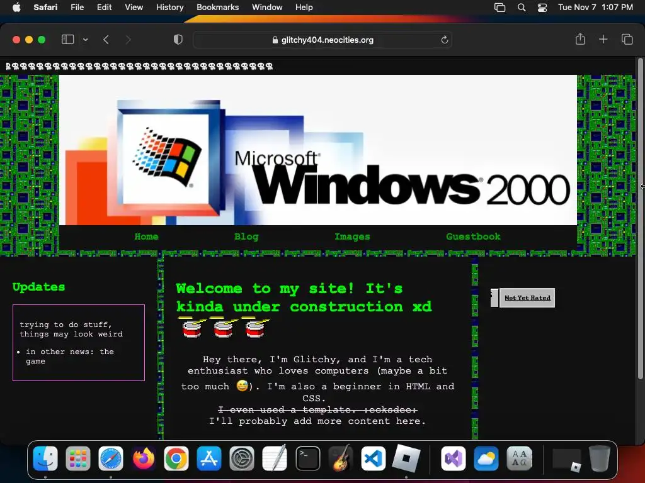Screen dimensions: 645x483
Task: Open the privacy report shield icon
Action: point(178,40)
